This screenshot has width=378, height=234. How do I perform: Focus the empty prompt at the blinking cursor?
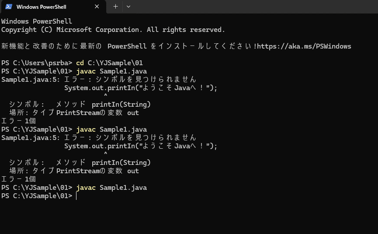click(x=76, y=196)
